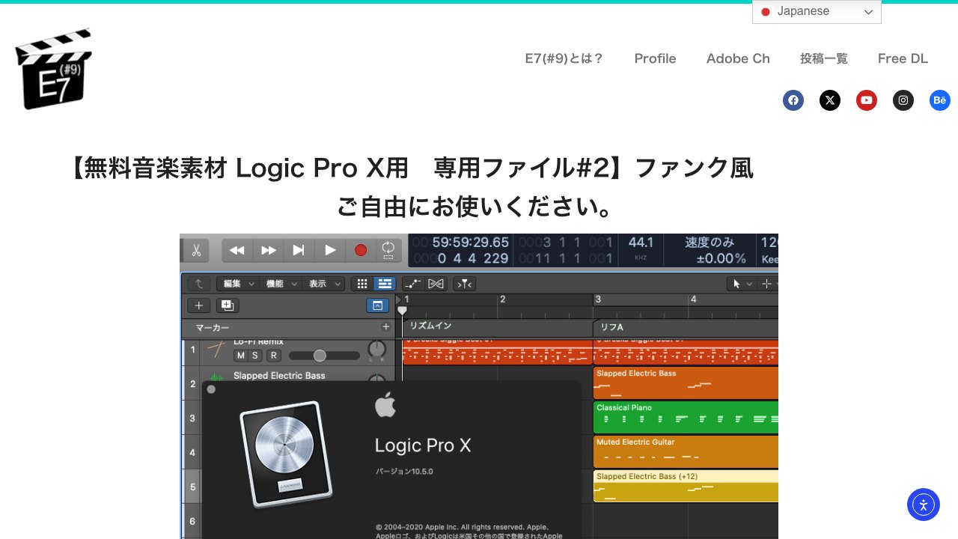Click the Lo-Fi Remix pan knob
The width and height of the screenshot is (958, 539).
click(377, 350)
